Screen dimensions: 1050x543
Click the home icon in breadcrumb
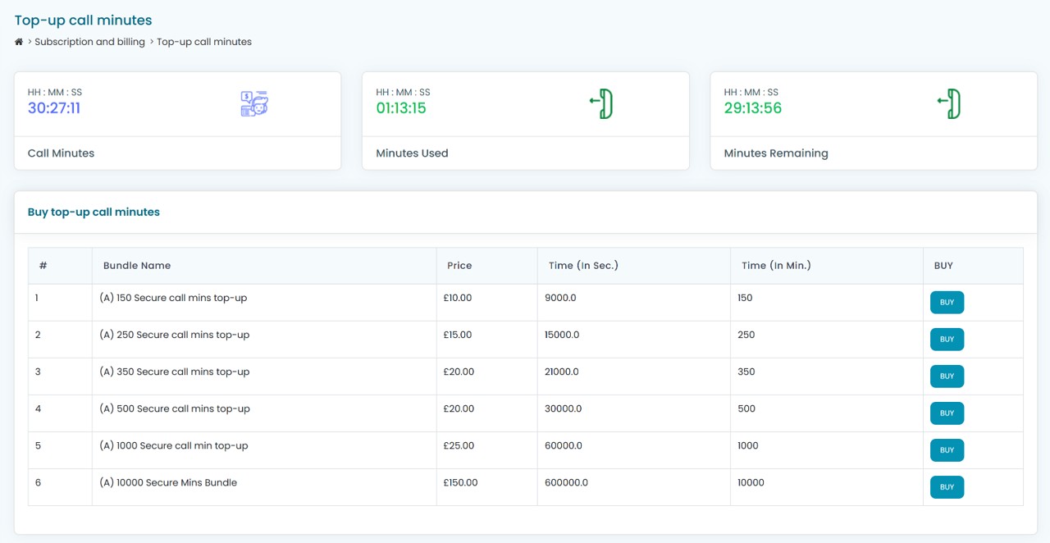19,42
